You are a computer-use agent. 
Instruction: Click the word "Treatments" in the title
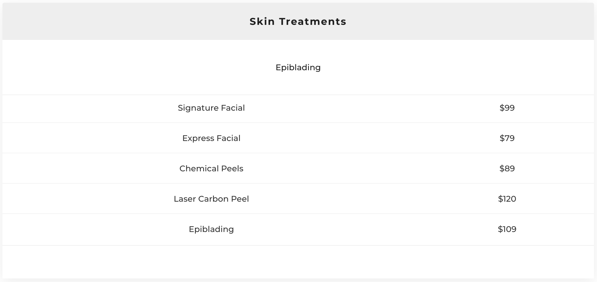[313, 22]
